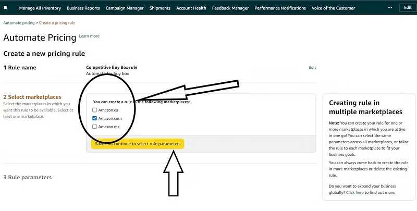Open Voice of the Customer
Screen dimensions: 417x211
[333, 8]
